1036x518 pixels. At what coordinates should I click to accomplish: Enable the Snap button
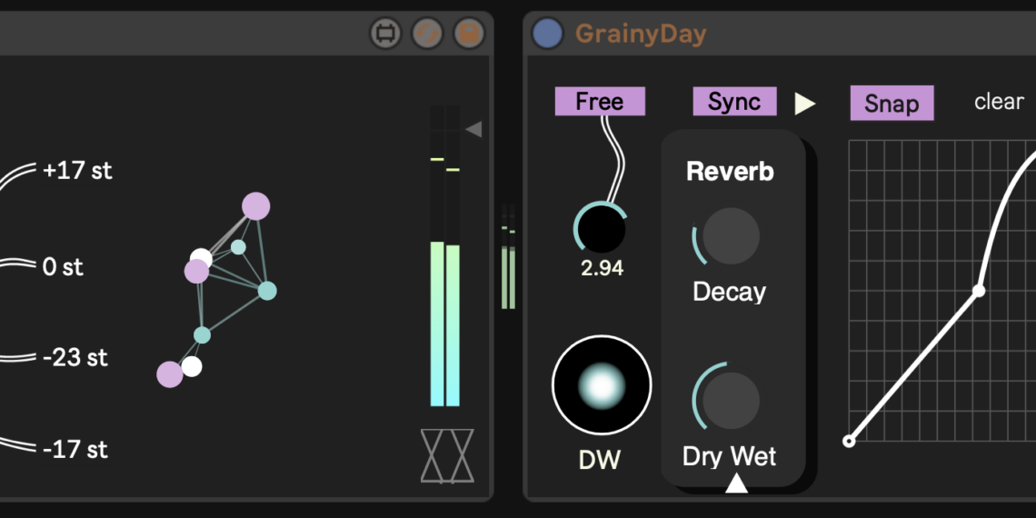(x=891, y=104)
